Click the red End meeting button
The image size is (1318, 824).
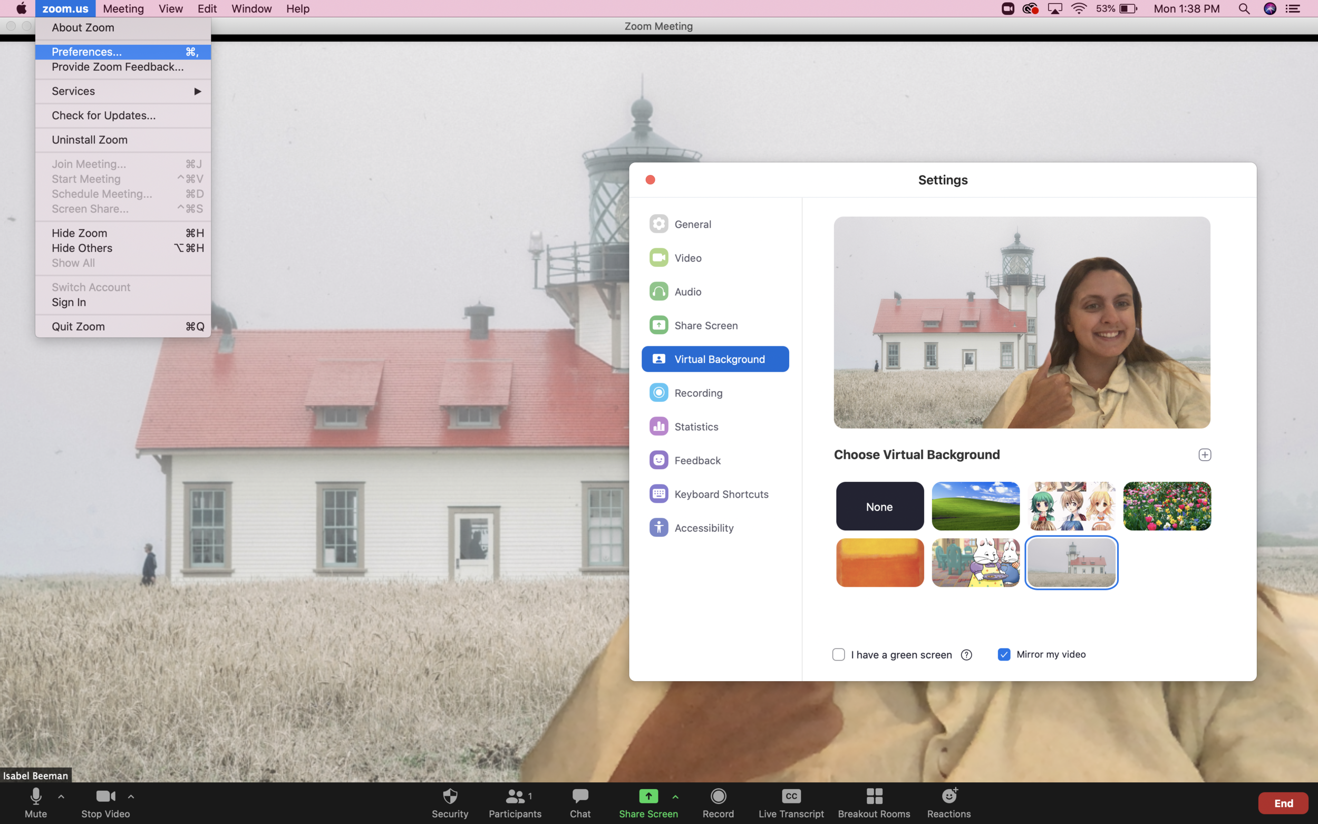click(x=1283, y=803)
